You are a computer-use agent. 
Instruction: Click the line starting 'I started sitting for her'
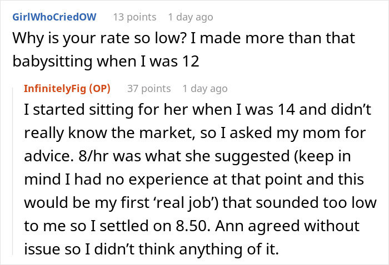197,110
